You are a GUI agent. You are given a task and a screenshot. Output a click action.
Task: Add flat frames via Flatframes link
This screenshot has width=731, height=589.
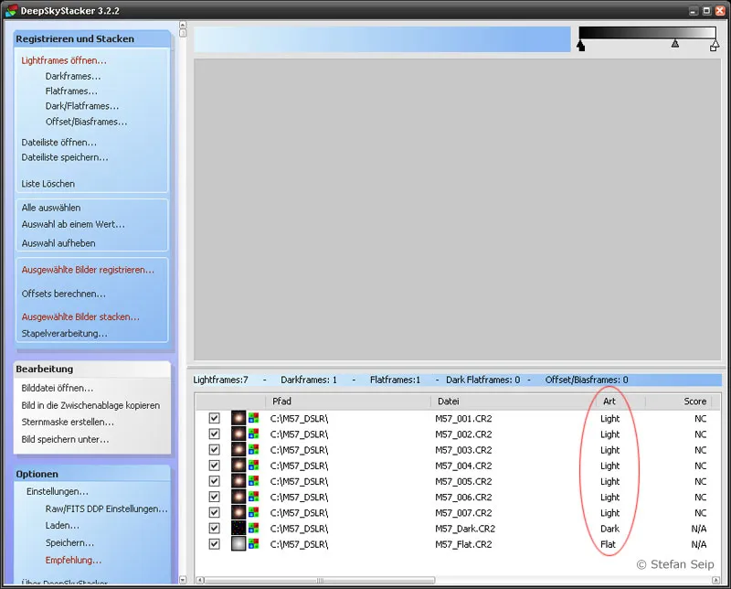pyautogui.click(x=71, y=91)
